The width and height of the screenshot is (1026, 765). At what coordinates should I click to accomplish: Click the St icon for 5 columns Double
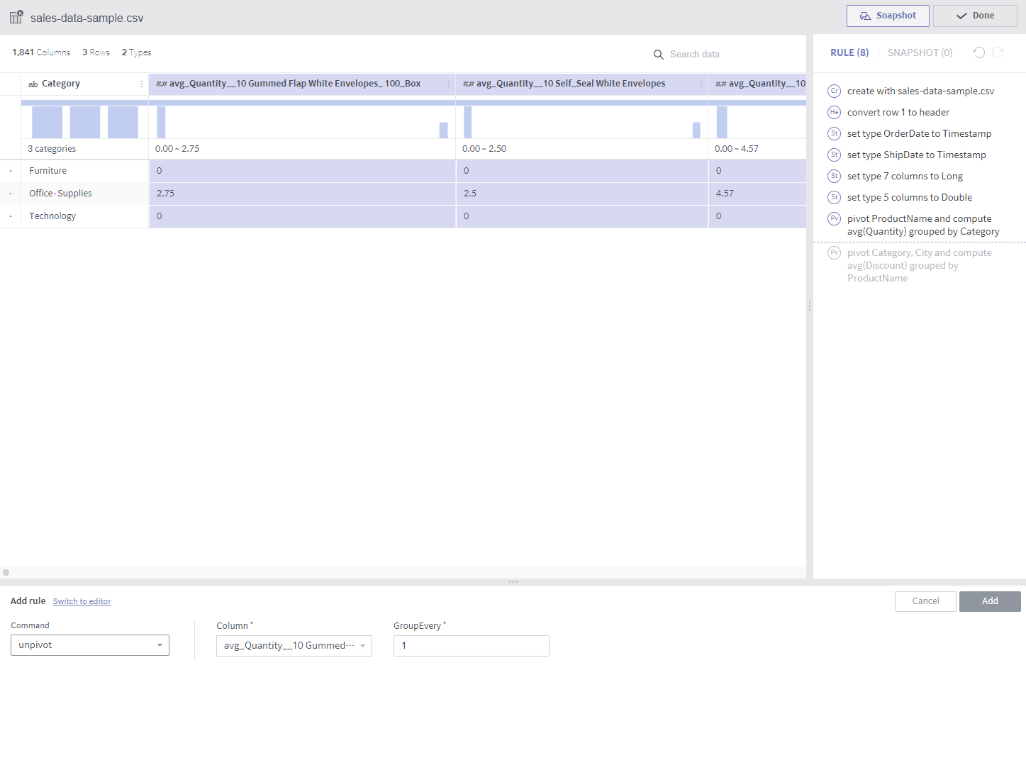coord(835,197)
